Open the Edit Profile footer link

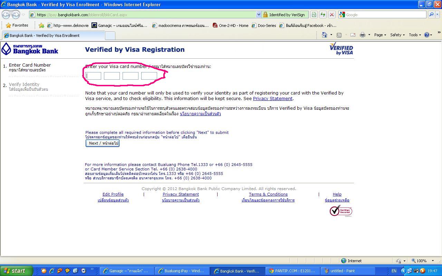point(113,194)
